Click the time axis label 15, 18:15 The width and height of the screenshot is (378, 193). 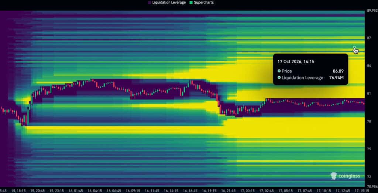coord(18,190)
